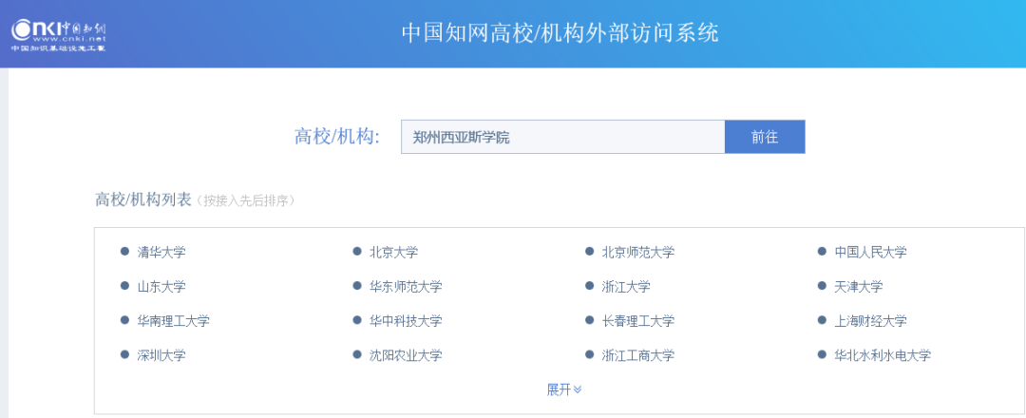Go to 上海财经大学 entry
Screen dimensions: 1026x418
871,321
